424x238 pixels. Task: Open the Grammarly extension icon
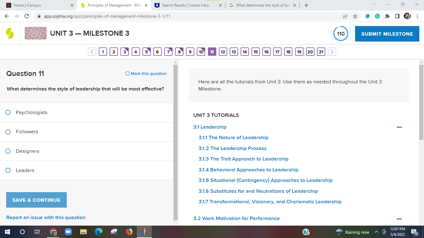tap(377, 16)
